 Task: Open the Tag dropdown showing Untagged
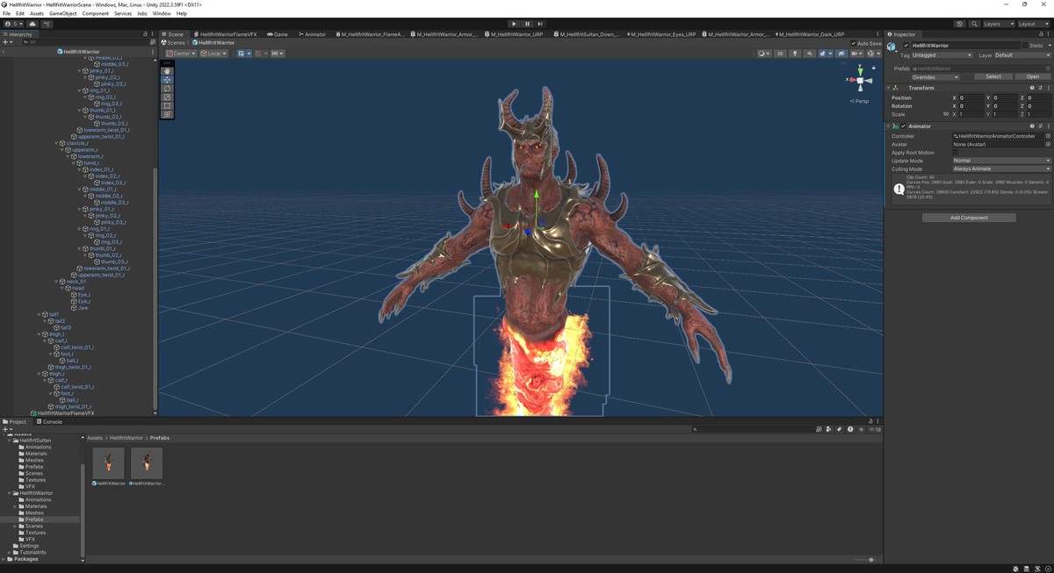point(942,55)
